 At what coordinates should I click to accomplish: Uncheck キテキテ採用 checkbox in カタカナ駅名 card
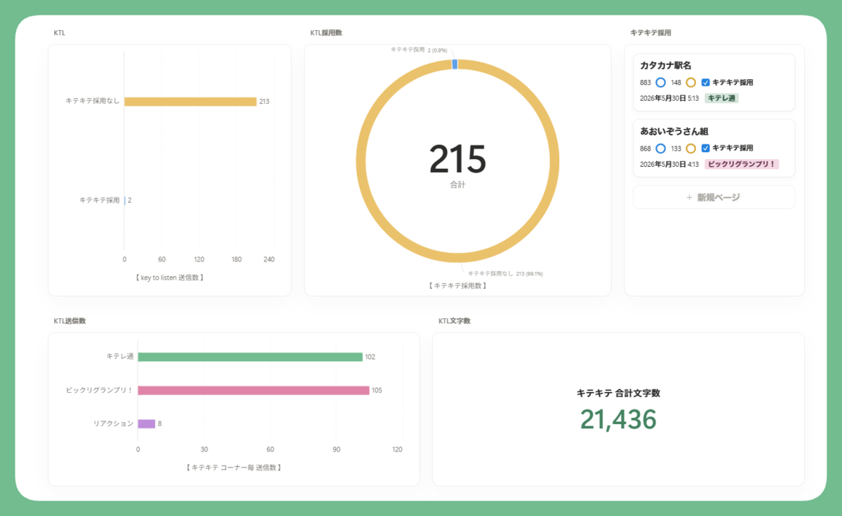point(706,83)
